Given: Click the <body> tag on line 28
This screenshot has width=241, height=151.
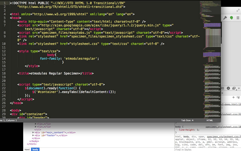Looking at the screenshot, I should (x=15, y=110).
